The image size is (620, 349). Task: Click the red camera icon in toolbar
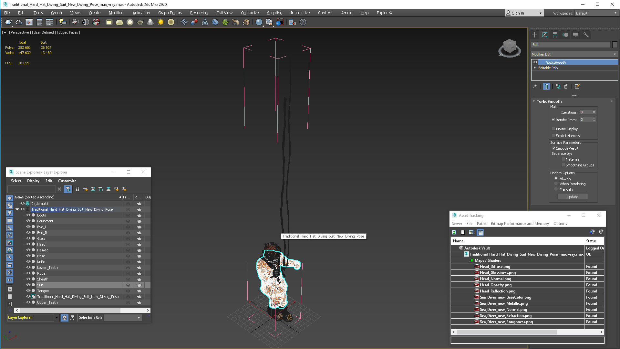click(96, 22)
